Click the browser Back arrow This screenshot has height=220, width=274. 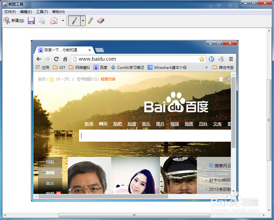point(39,59)
